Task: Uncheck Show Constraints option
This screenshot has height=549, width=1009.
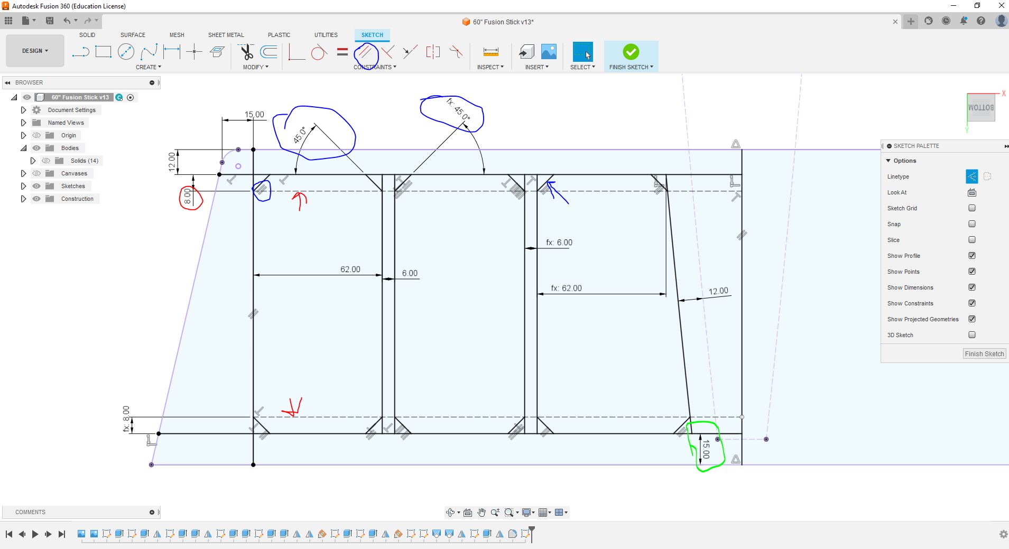Action: [971, 303]
